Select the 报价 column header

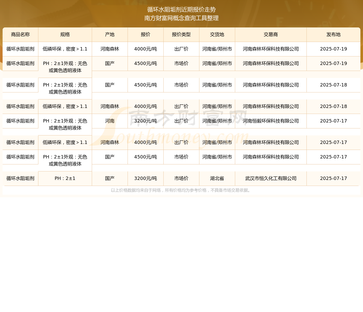click(x=146, y=34)
